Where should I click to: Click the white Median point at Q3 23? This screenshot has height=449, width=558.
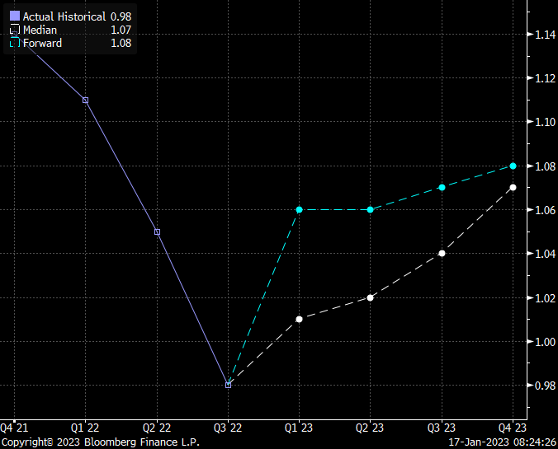pos(442,253)
